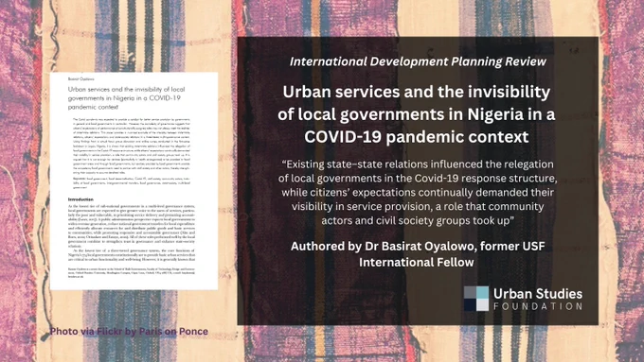Click the article title inside the paper thumbnail
Image resolution: width=644 pixels, height=362 pixels.
tap(127, 98)
